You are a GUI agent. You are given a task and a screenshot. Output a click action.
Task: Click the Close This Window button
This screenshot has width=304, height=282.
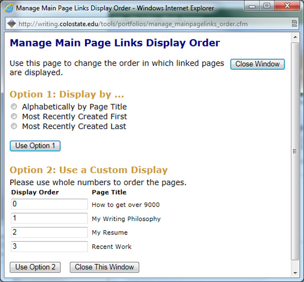point(104,267)
